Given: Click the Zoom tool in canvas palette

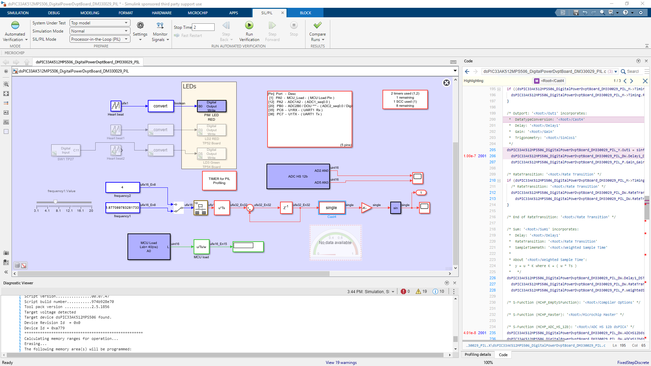Looking at the screenshot, I should tap(6, 84).
